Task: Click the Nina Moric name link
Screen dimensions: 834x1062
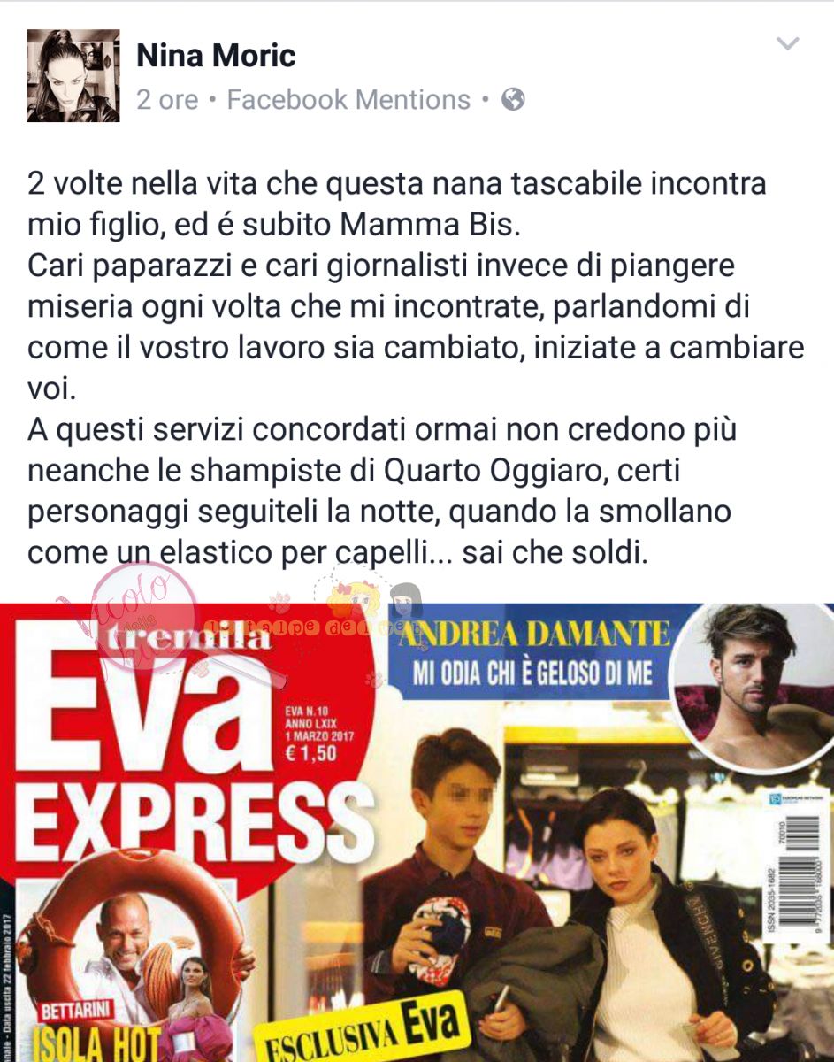Action: 216,57
